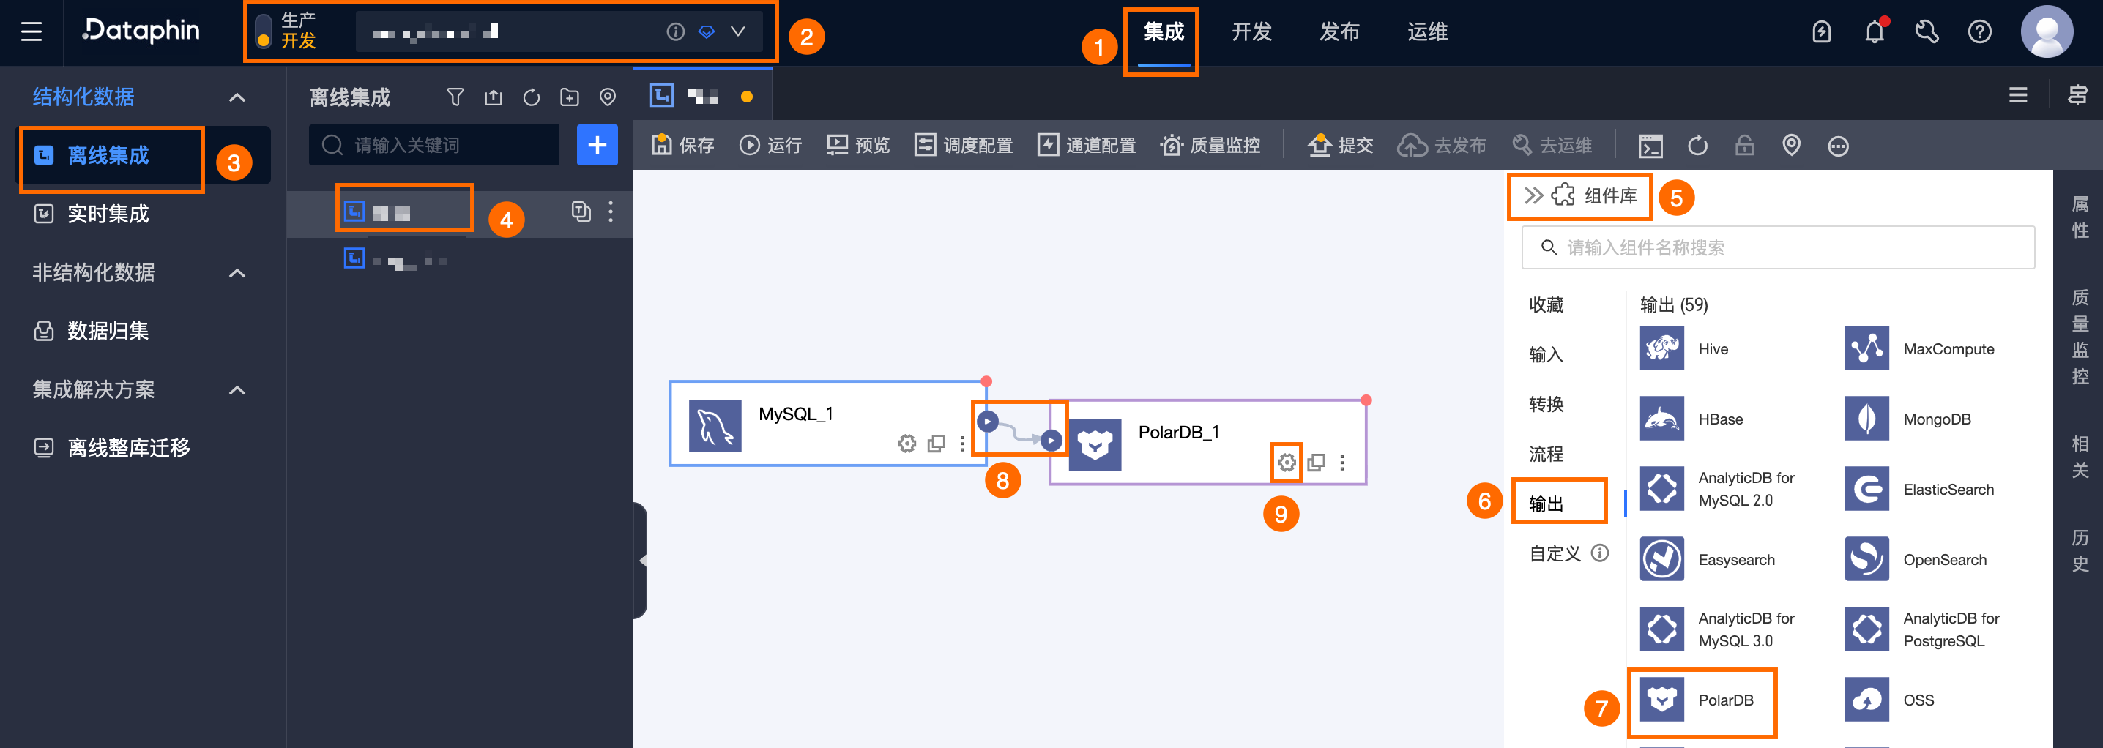Image resolution: width=2103 pixels, height=748 pixels.
Task: Collapse the 非结构化数据 section
Action: tap(237, 272)
